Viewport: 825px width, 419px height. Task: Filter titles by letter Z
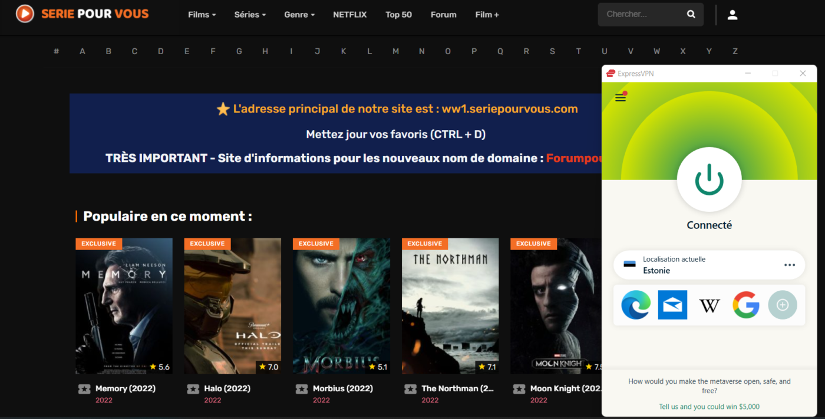(x=735, y=51)
